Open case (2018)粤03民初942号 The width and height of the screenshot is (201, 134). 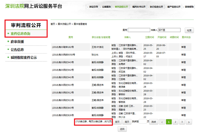point(63,70)
